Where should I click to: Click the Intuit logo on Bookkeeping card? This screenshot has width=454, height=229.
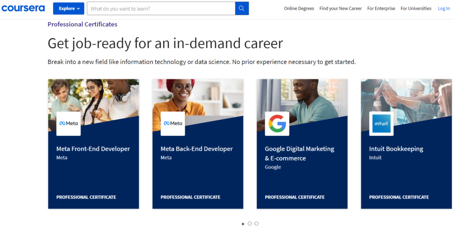(381, 124)
